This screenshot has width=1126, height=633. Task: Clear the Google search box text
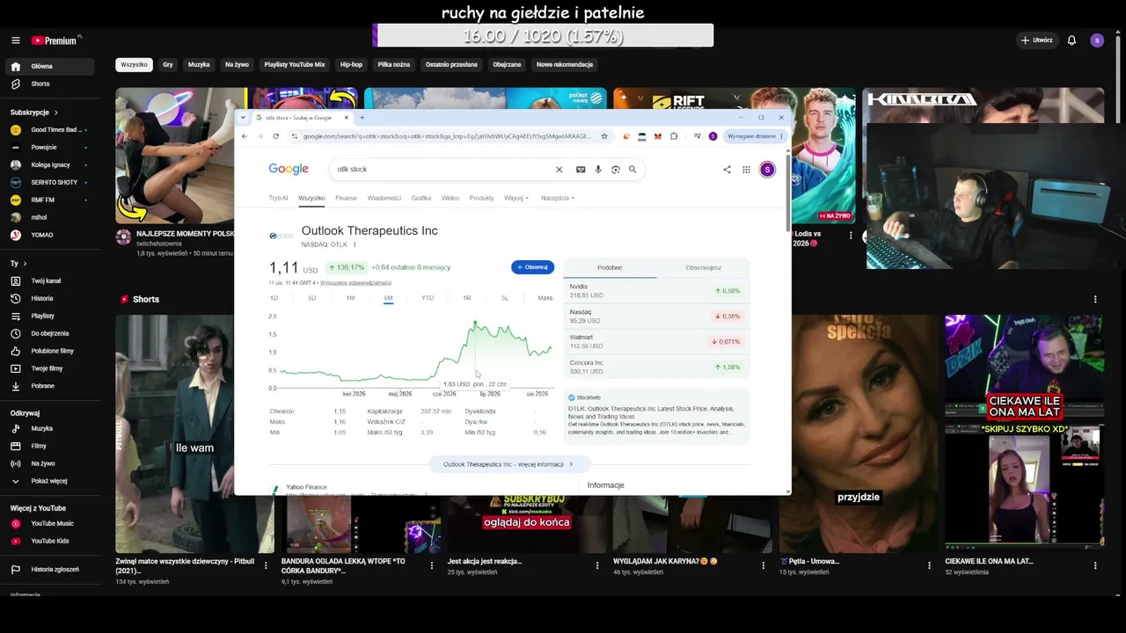coord(559,170)
